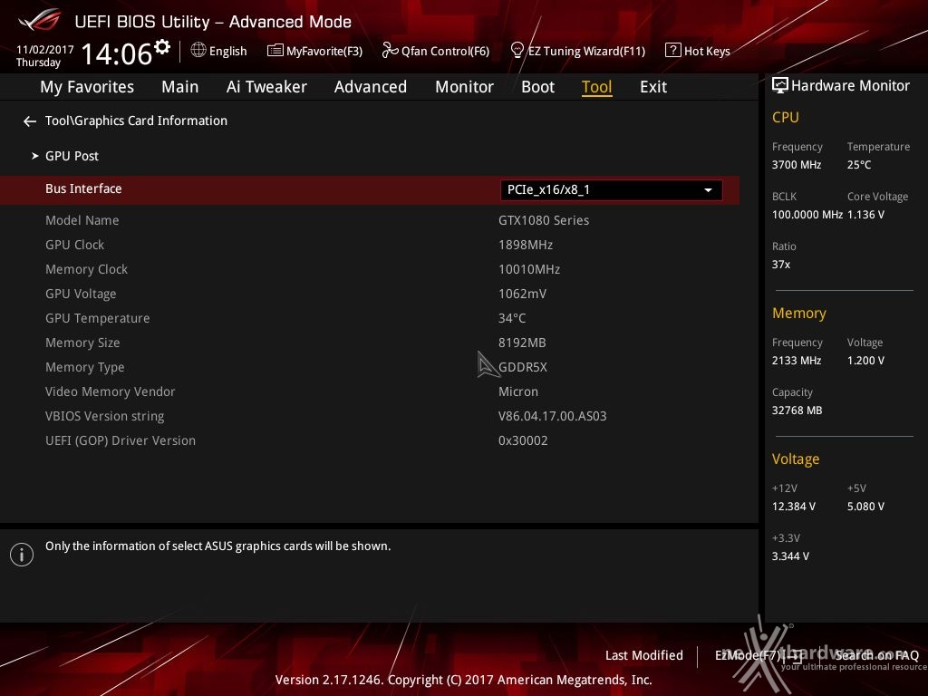The image size is (928, 696).
Task: Open MyFavorite(F3) panel
Action: (x=324, y=52)
